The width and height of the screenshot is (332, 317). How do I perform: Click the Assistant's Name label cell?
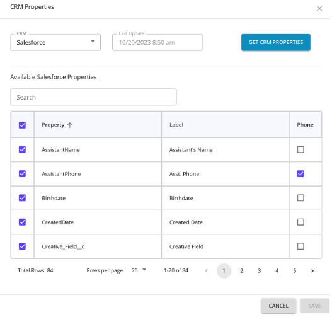pos(226,150)
